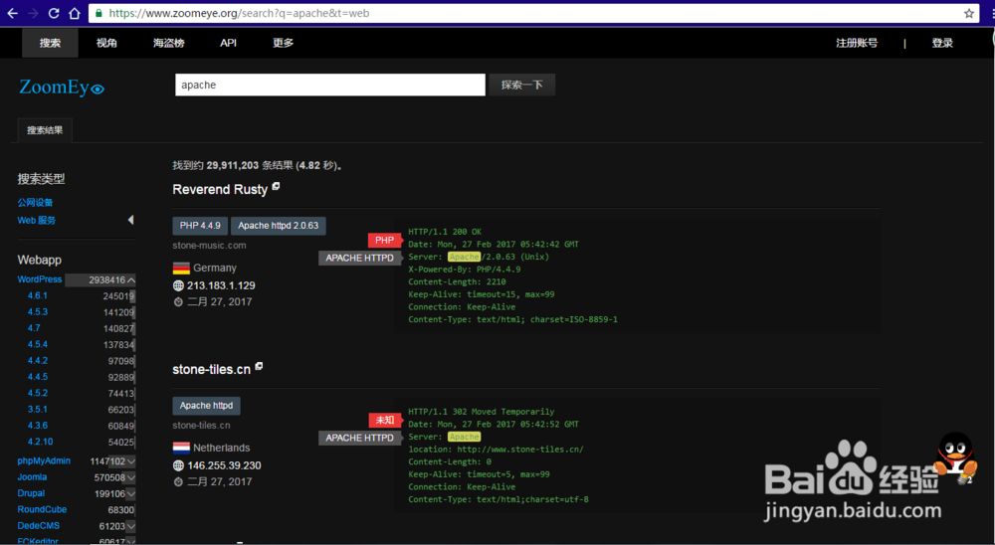Screen dimensions: 995x545
Task: Open external link icon beside stone-tiles.cn
Action: click(x=259, y=367)
